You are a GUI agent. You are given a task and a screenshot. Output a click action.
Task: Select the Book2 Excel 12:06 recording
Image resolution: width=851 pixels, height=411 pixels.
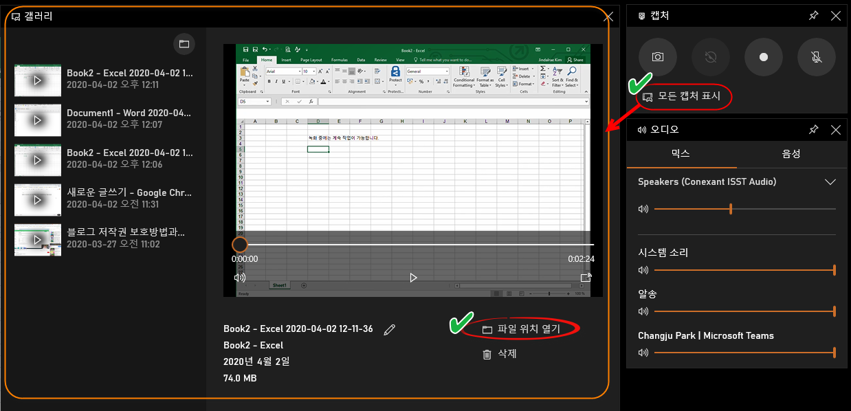click(104, 159)
